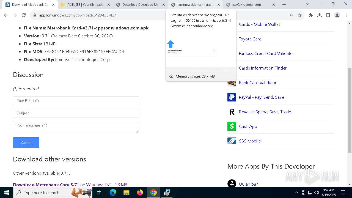Open Cards Information Finder link
The height and width of the screenshot is (198, 352).
263,68
